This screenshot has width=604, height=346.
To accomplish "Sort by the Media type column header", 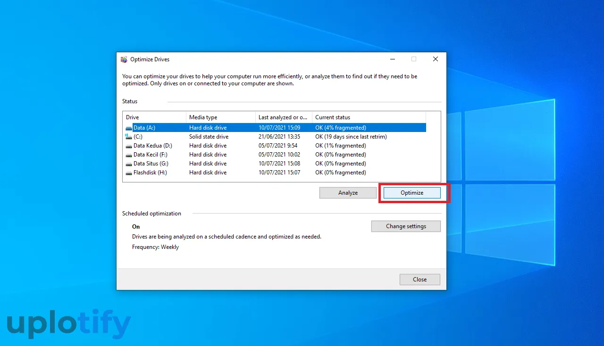I will pyautogui.click(x=221, y=117).
